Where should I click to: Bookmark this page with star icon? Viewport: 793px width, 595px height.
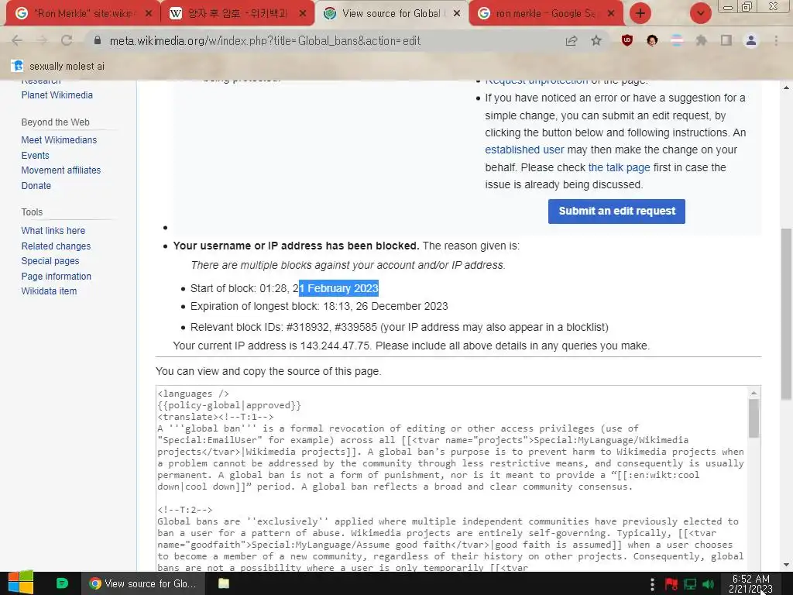(596, 40)
